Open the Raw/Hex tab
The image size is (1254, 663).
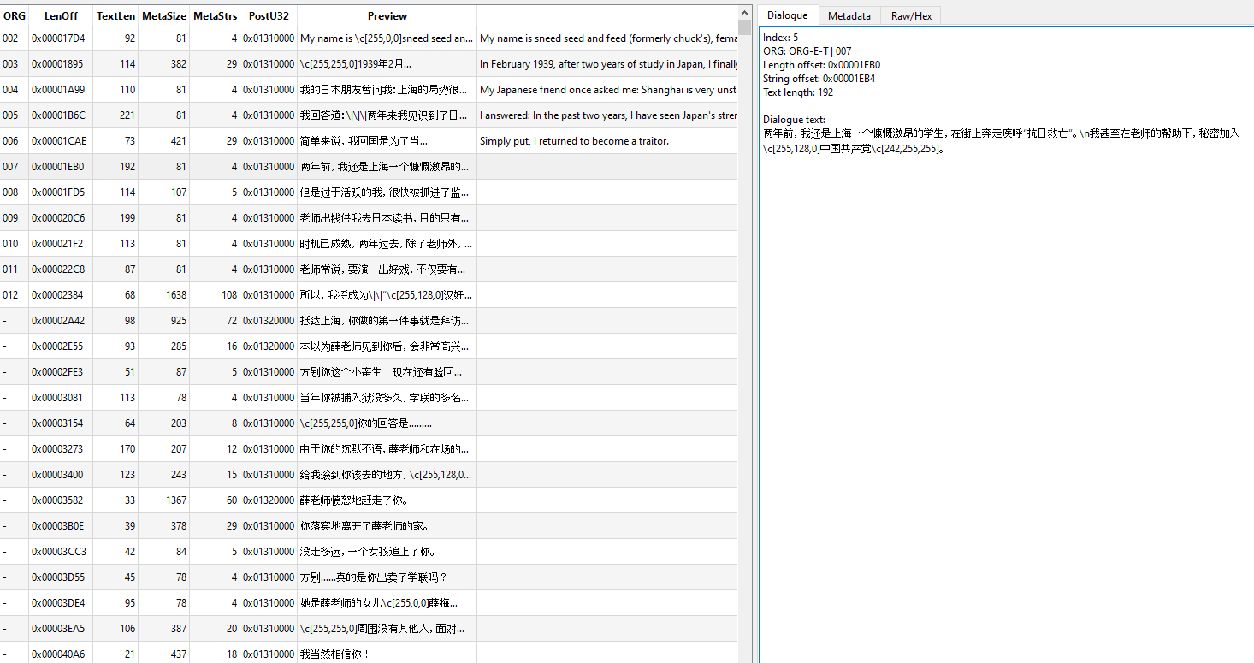tap(911, 15)
